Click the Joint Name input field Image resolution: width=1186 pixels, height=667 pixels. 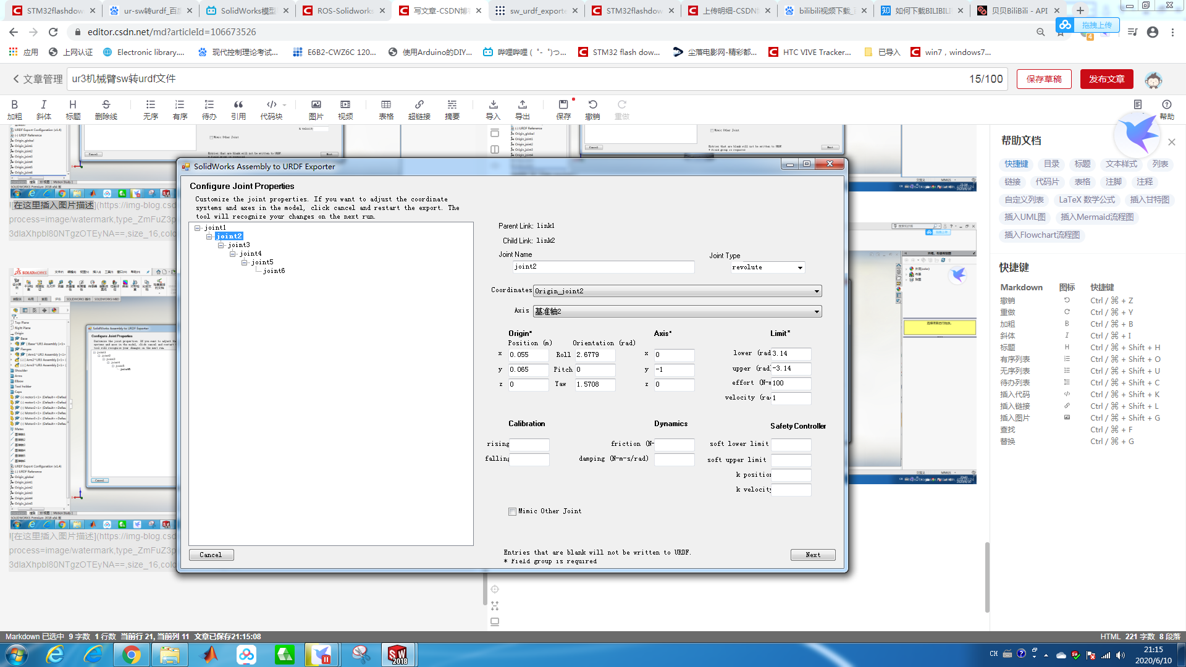coord(604,267)
